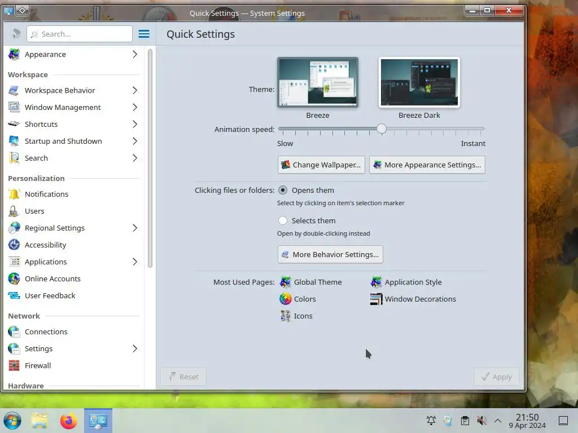Click the Window Management icon
The image size is (578, 433).
point(14,107)
